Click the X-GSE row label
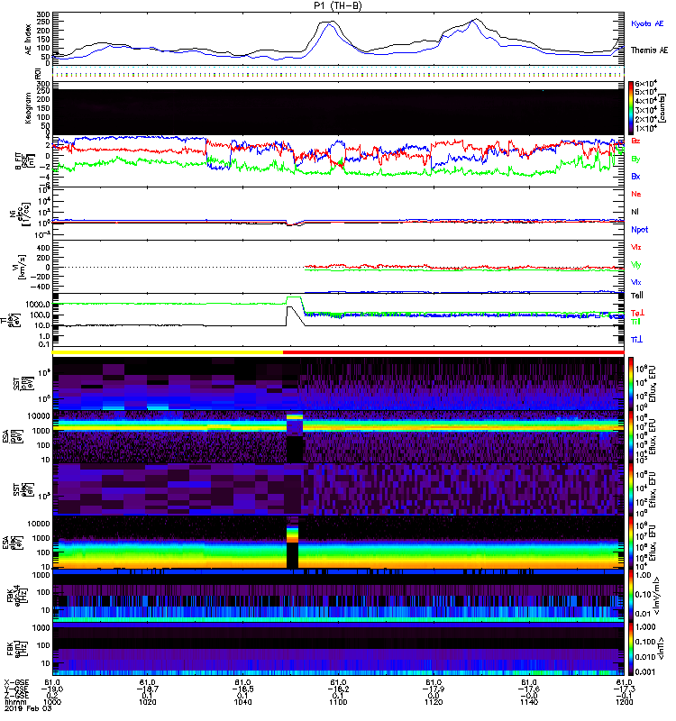The height and width of the screenshot is (721, 676). [15, 682]
